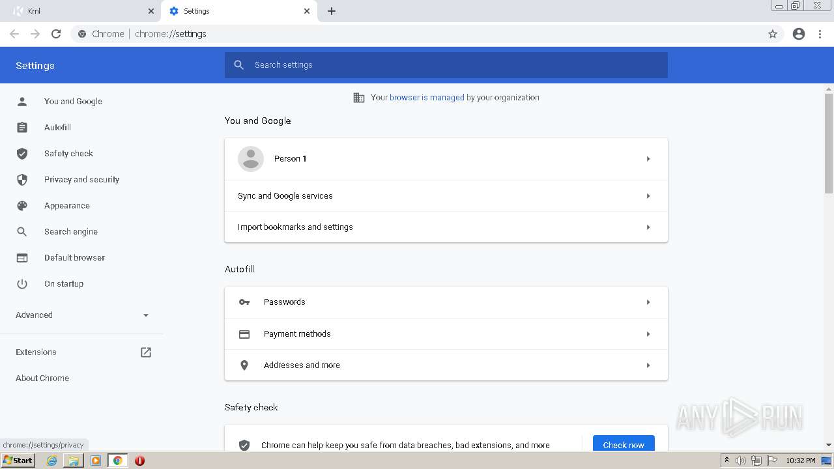Click the 'browser is managed' link
This screenshot has width=834, height=469.
[x=427, y=98]
